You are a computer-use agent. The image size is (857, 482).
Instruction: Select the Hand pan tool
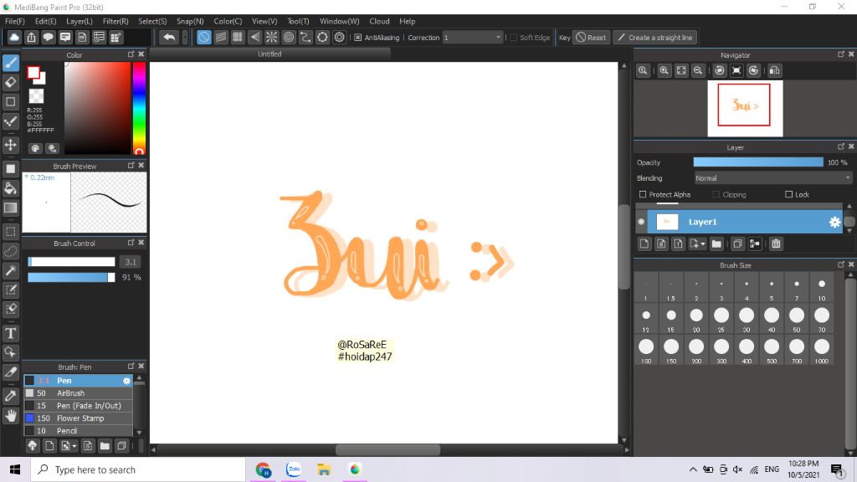click(x=11, y=416)
